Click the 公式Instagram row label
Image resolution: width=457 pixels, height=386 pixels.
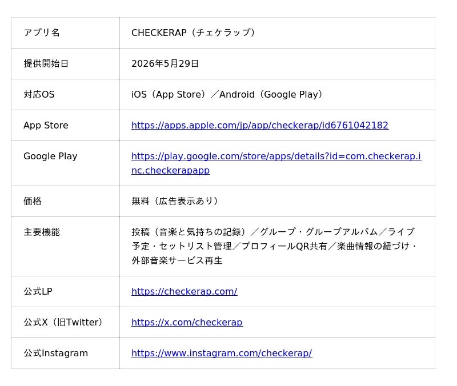(55, 353)
